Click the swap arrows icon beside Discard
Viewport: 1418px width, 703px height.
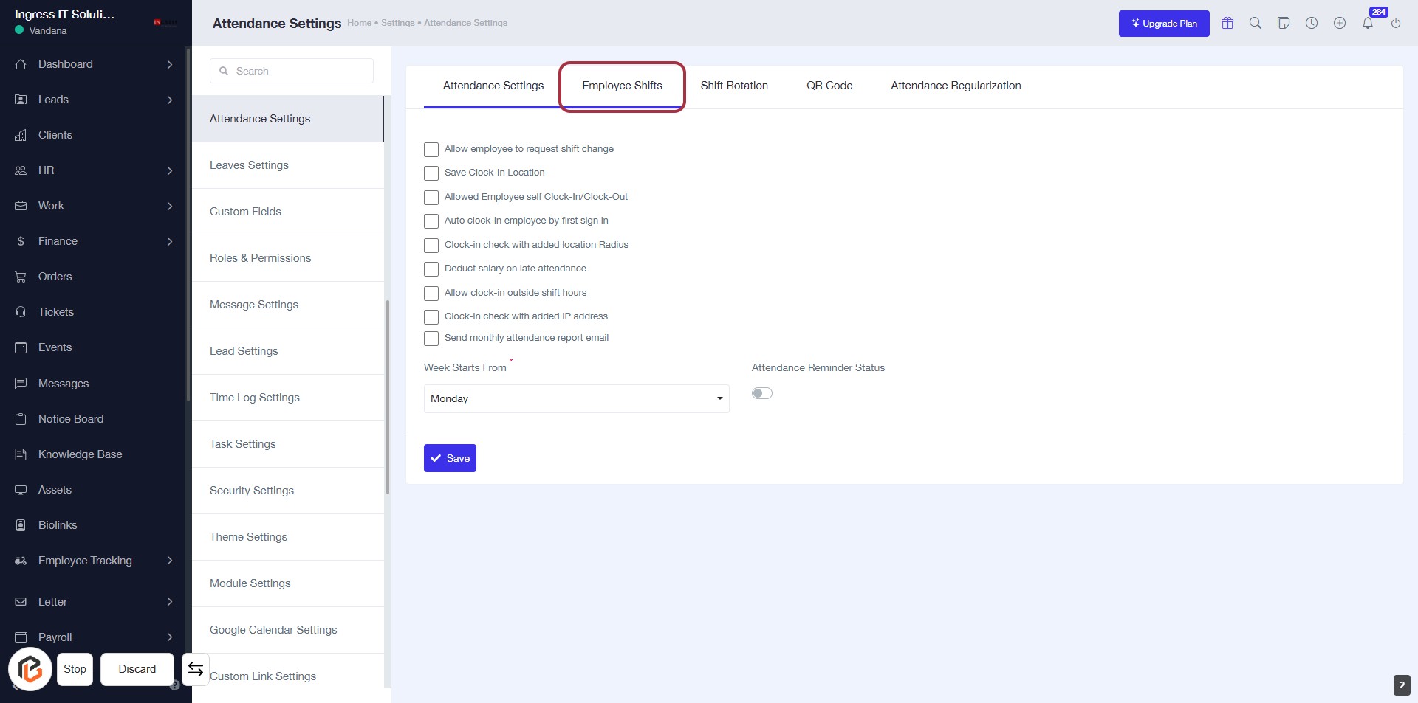[x=195, y=669]
